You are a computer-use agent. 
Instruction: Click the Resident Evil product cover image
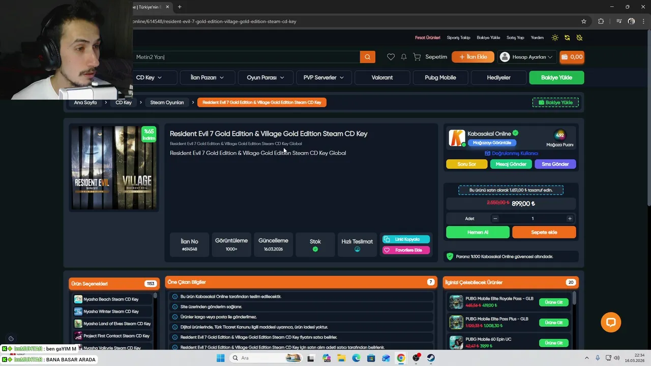pos(114,168)
